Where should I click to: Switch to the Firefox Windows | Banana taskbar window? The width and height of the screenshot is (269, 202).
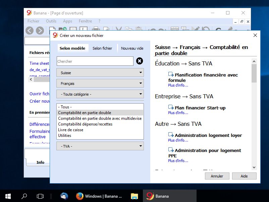pos(99,196)
